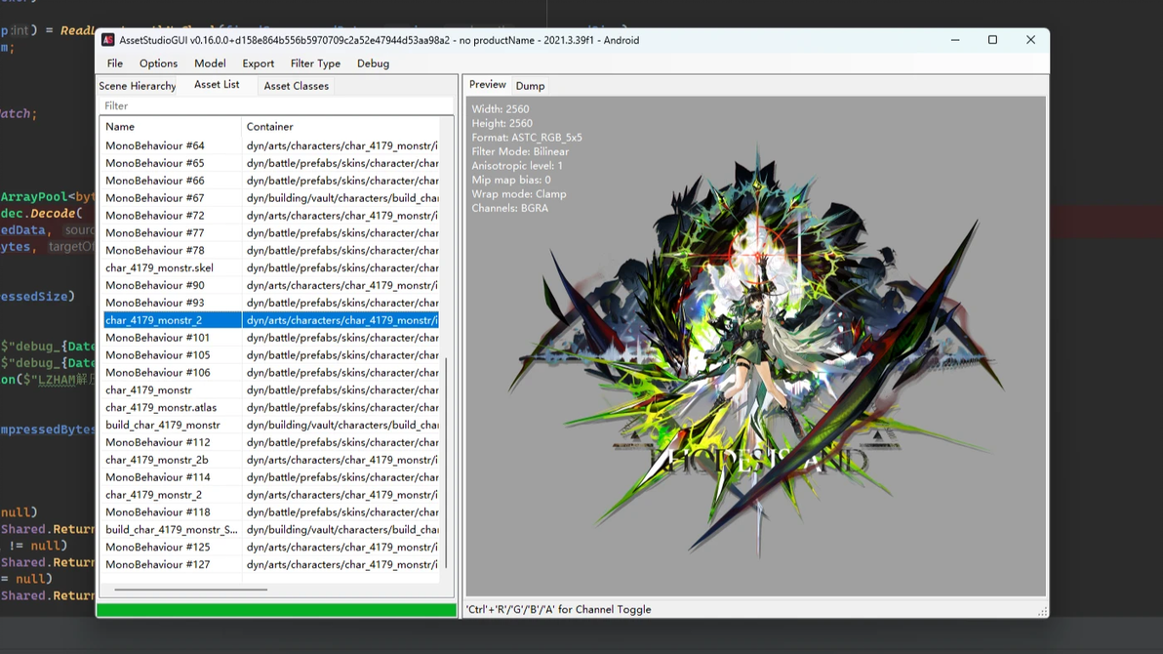
Task: Open the File menu
Action: pyautogui.click(x=115, y=63)
